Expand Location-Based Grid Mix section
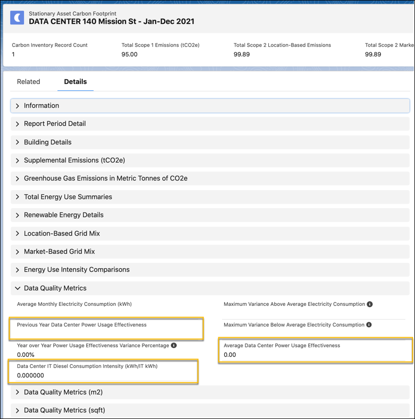415x419 pixels. pos(210,234)
